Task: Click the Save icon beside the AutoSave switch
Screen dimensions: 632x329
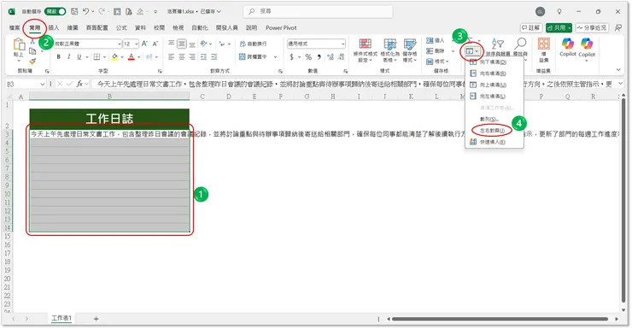Action: [x=74, y=11]
